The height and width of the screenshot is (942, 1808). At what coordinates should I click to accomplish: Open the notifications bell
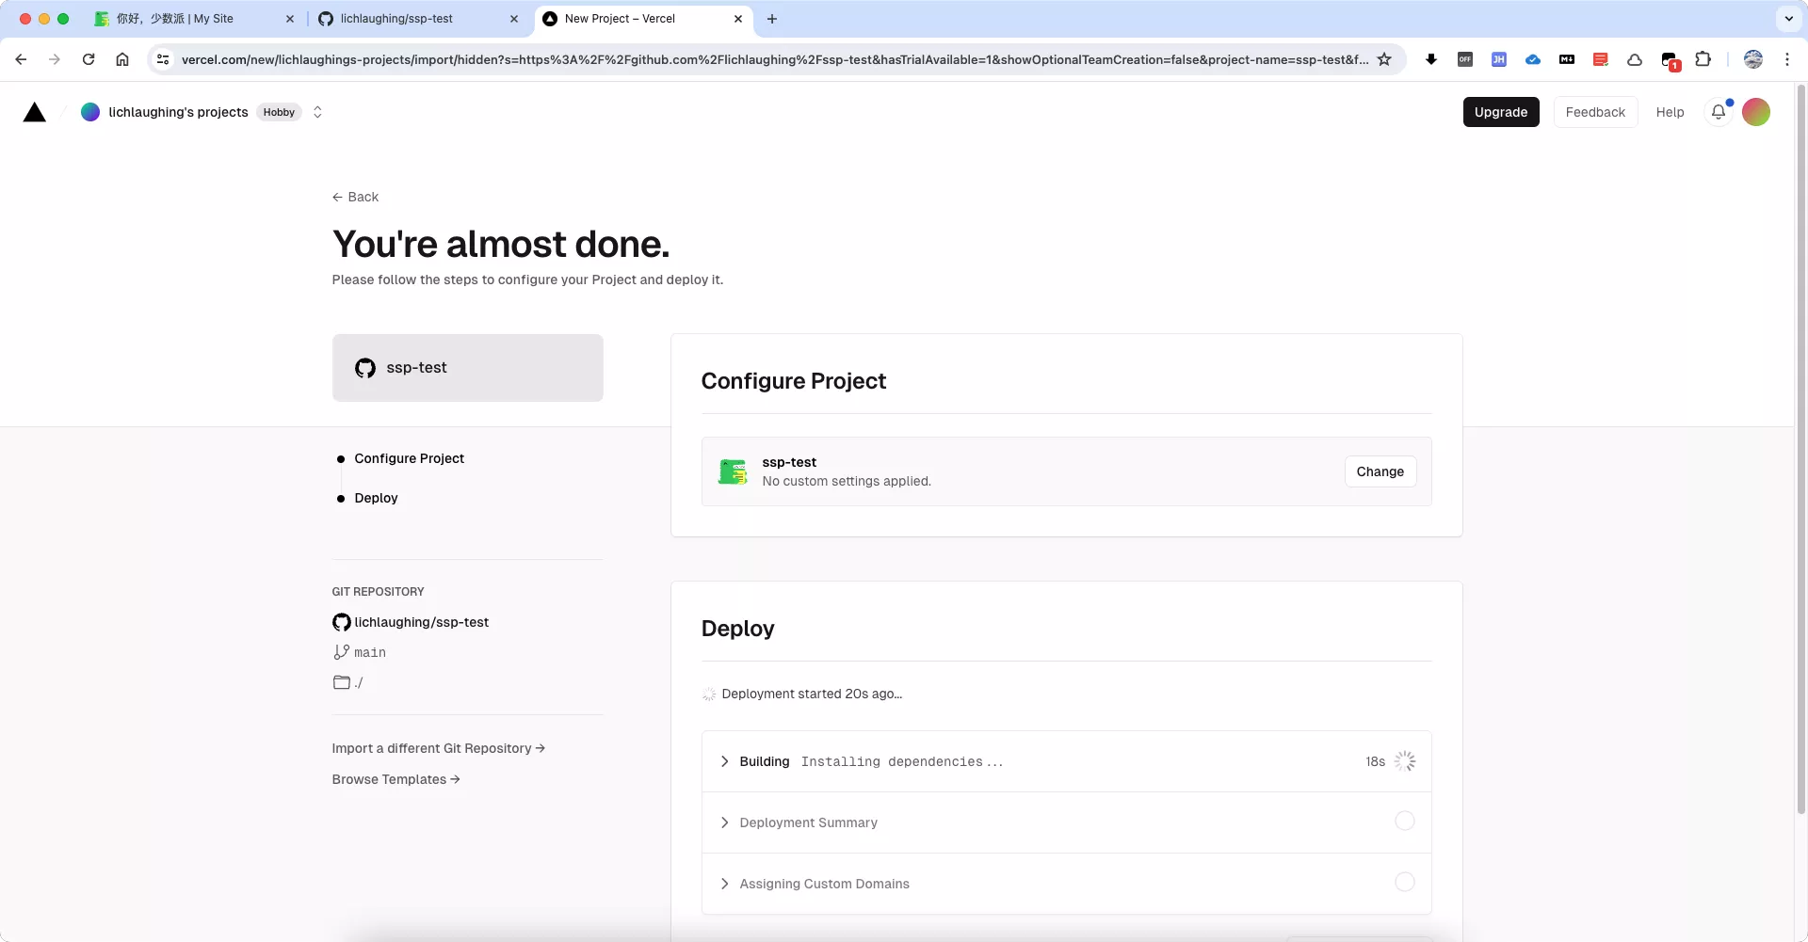coord(1719,112)
